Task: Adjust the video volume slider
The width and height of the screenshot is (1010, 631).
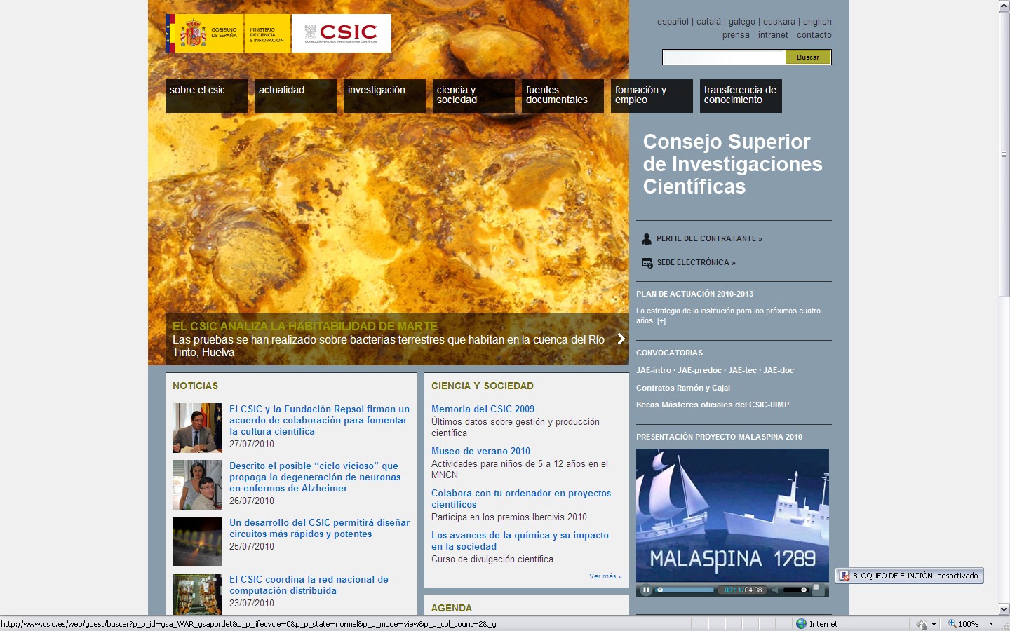Action: click(795, 590)
